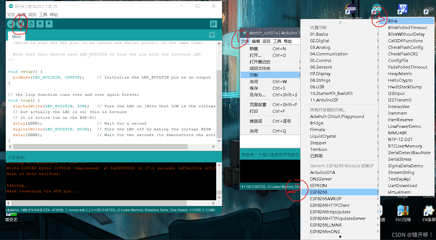Click the New sketch toolbar icon

tap(31, 24)
